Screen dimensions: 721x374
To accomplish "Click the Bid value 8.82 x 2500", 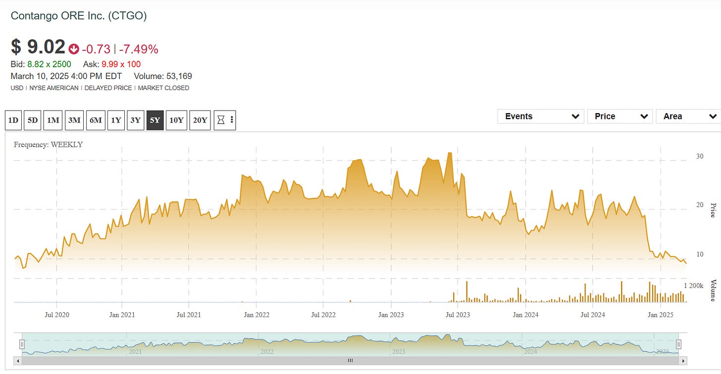I will click(x=49, y=64).
